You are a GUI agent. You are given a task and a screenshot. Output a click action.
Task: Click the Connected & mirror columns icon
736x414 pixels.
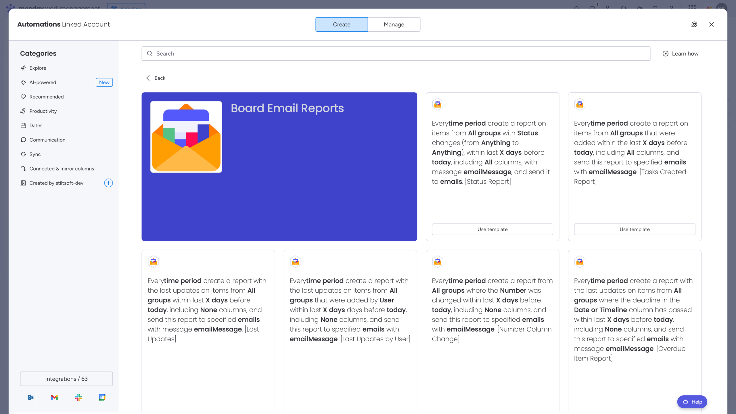(x=23, y=168)
